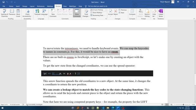Expand the Show Markup menu
Viewport: 196px width, 110px height.
coord(97,13)
